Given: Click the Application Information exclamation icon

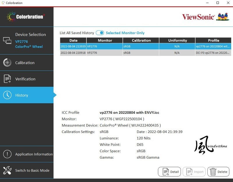Looking at the screenshot, I should point(7,154).
